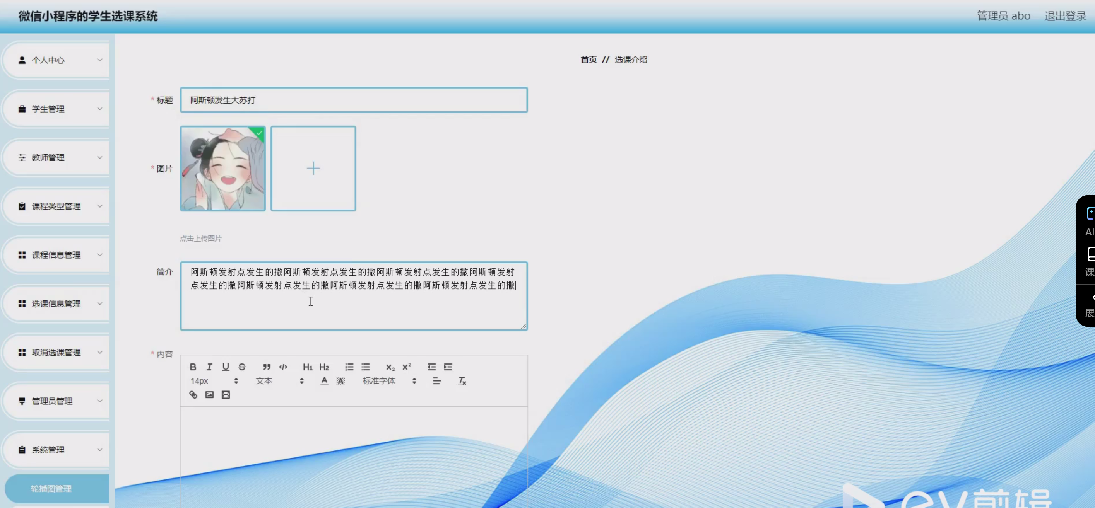Apply Heading 2 style
The width and height of the screenshot is (1095, 508).
[324, 367]
